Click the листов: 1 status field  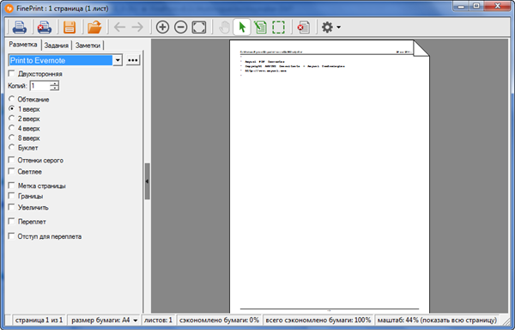(x=158, y=321)
